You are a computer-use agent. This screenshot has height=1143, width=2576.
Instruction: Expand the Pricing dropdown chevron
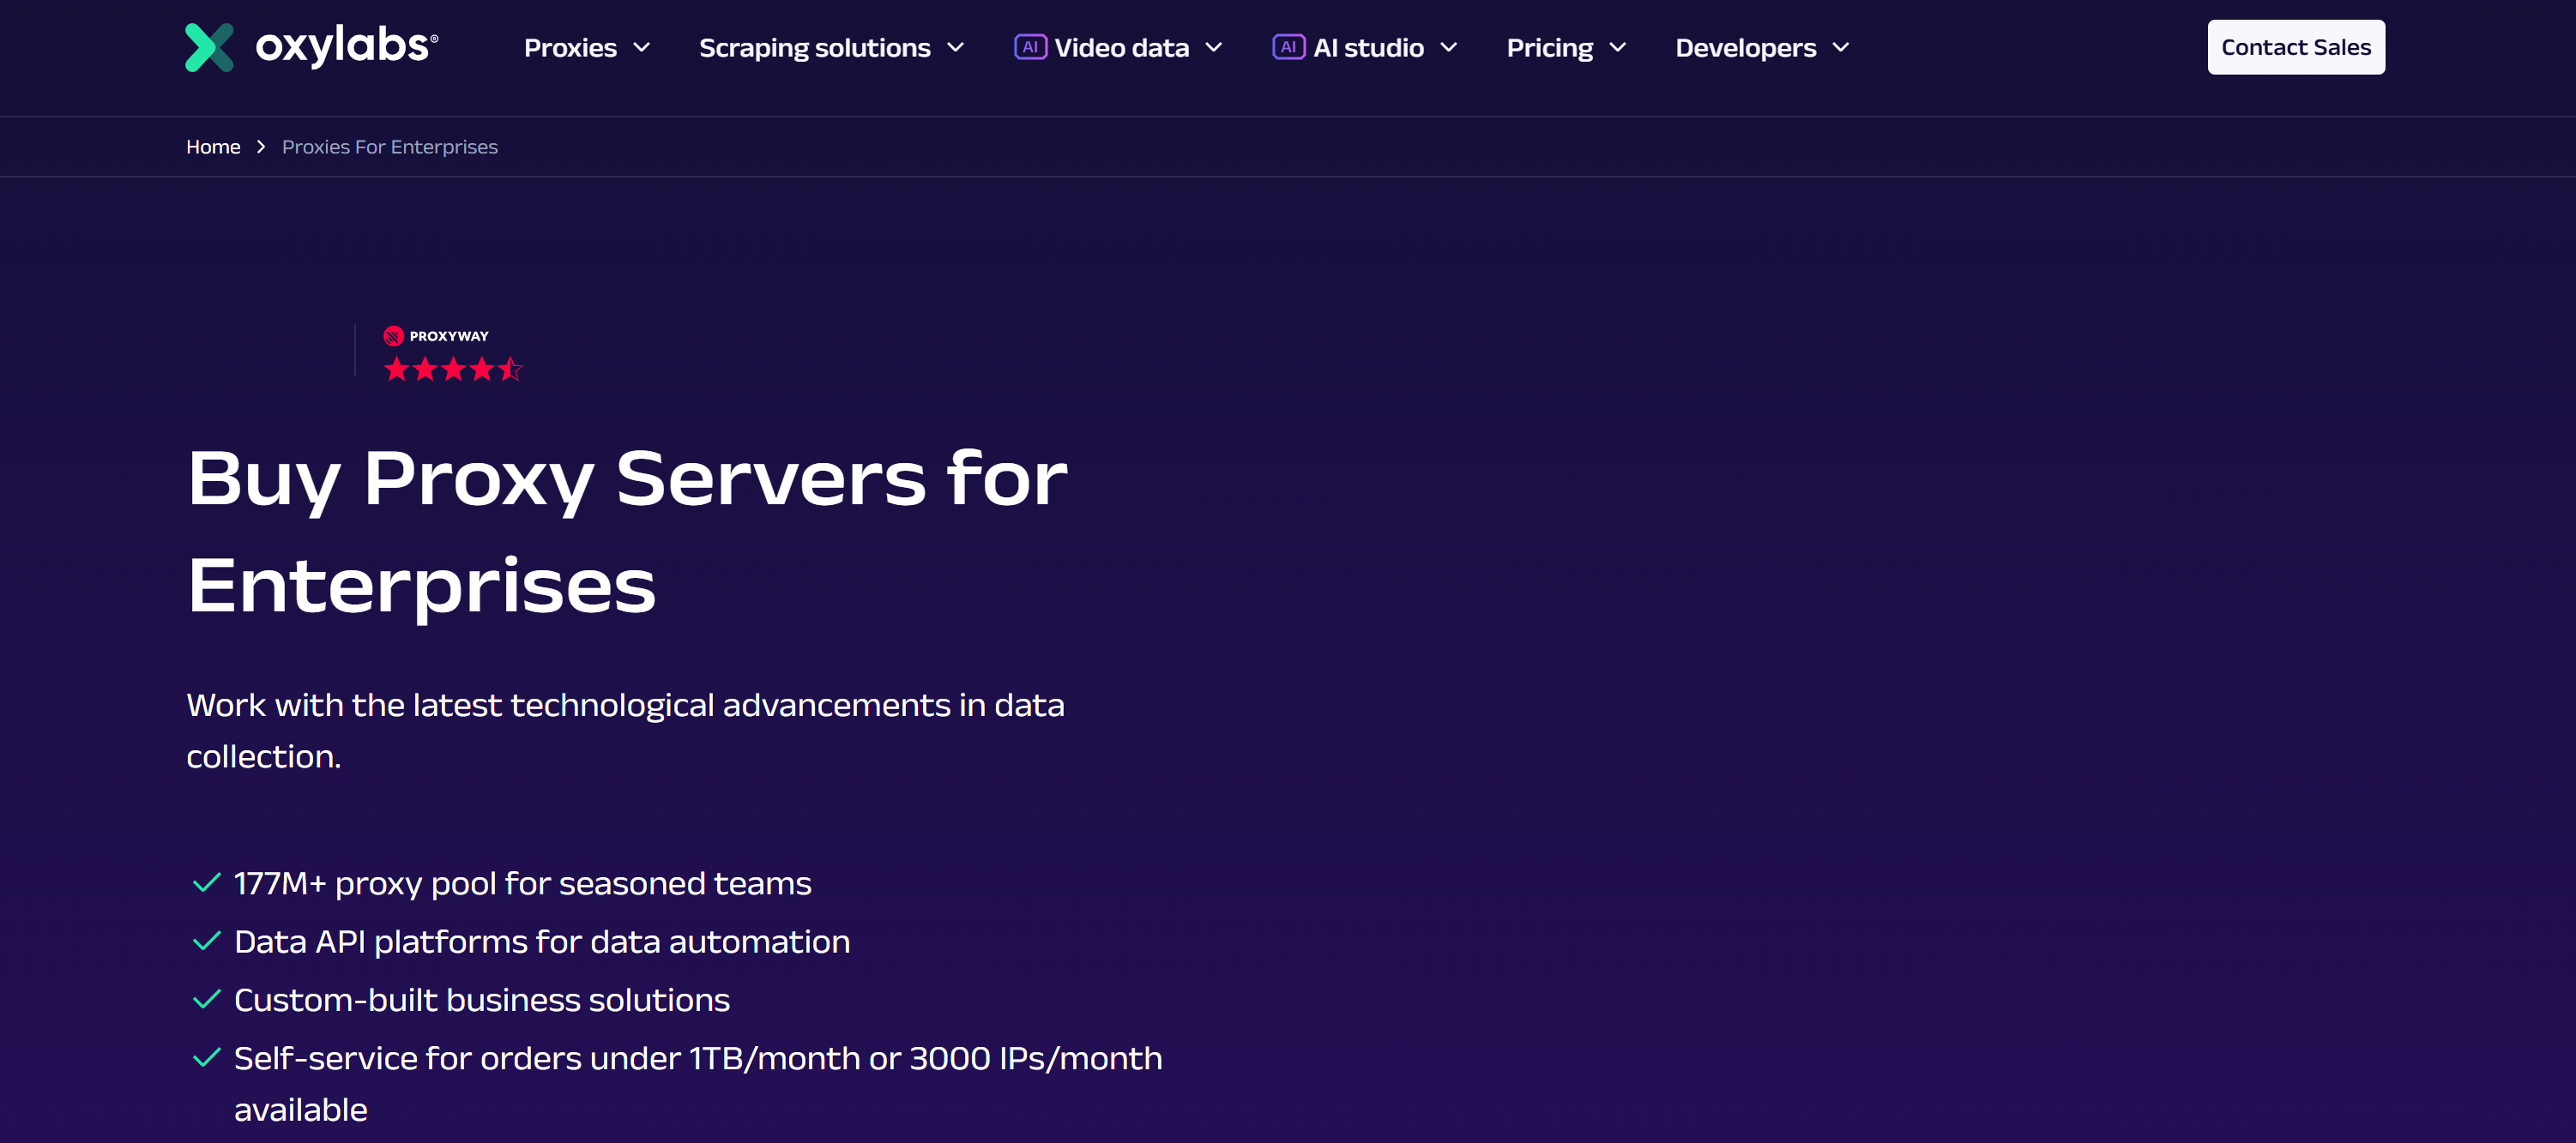[1617, 47]
